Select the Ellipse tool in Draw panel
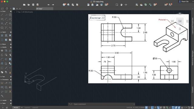The width and height of the screenshot is (194, 109). pos(10,23)
